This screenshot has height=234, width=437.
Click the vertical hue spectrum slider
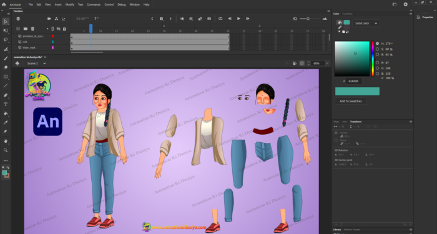click(x=373, y=59)
